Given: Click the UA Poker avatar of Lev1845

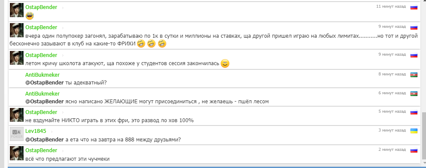Looking at the screenshot, I should point(17,134).
